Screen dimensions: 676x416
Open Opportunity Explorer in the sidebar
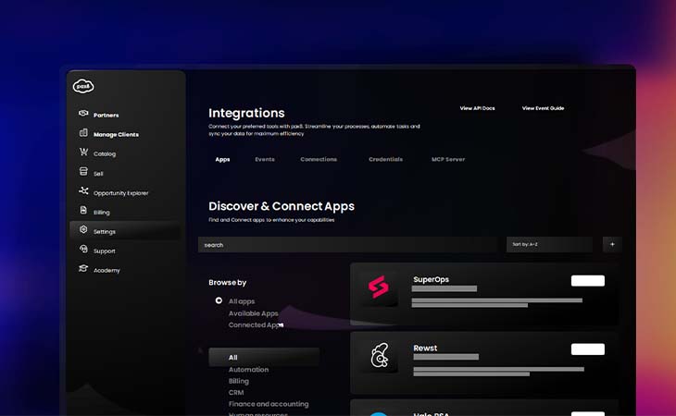(120, 193)
